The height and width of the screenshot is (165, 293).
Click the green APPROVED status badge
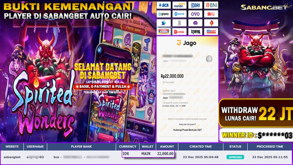(235, 157)
